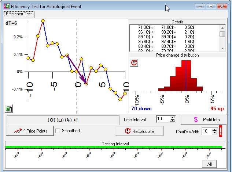Click the Excel export icon below the chart
Screen dimensions: 232x172
9,108
